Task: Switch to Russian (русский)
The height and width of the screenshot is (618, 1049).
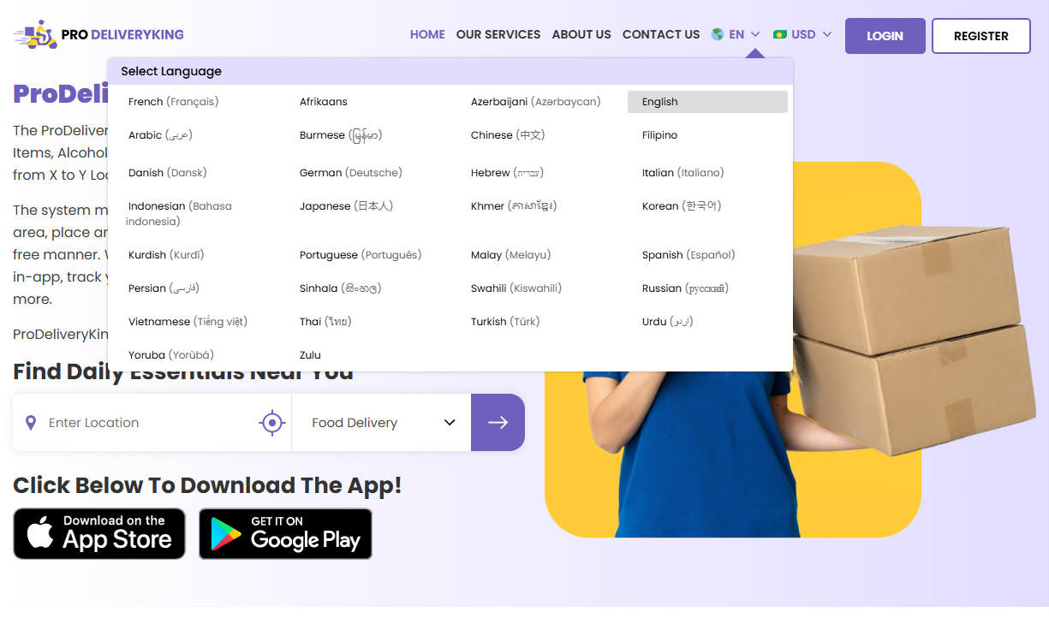Action: pos(685,288)
